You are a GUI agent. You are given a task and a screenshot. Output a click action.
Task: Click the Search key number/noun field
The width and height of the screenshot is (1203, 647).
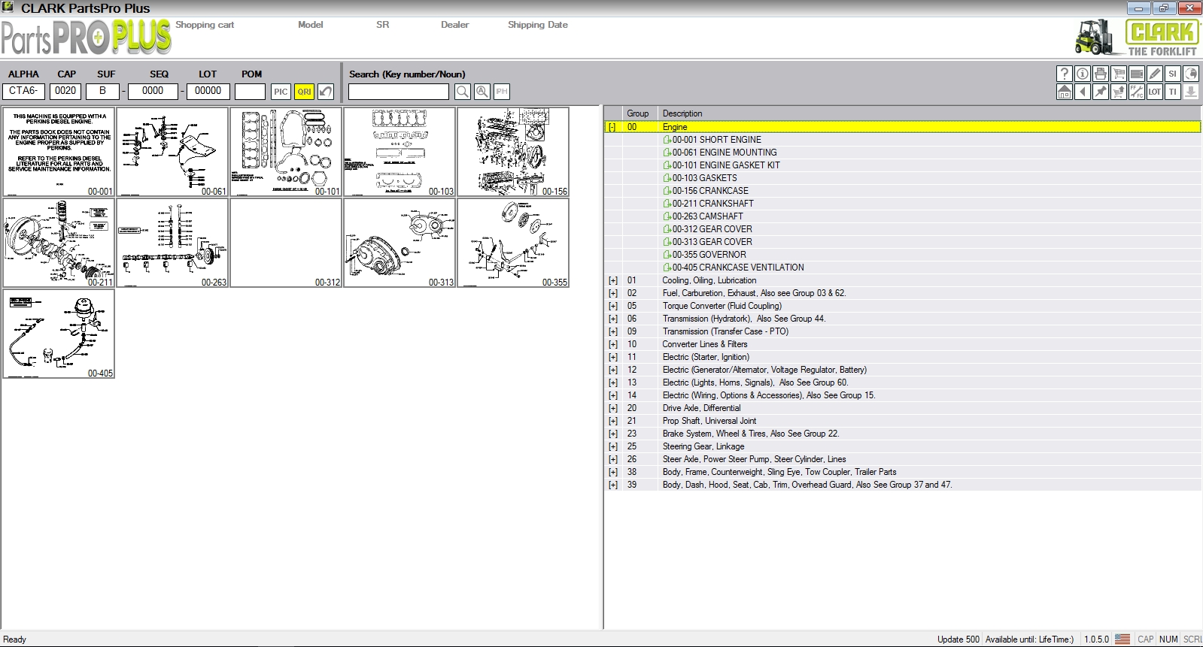click(x=399, y=92)
